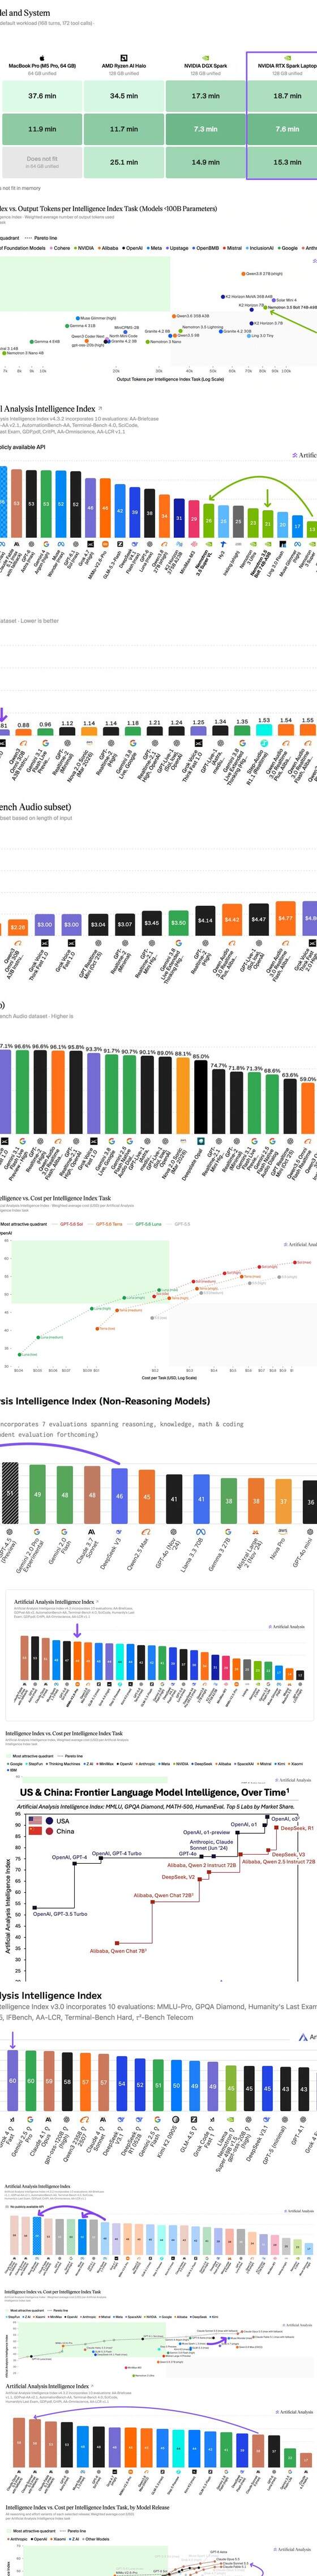Screen dimensions: 317x2576
Task: Click the Qwen3.5 27B (high) scatter point
Action: [x=244, y=273]
